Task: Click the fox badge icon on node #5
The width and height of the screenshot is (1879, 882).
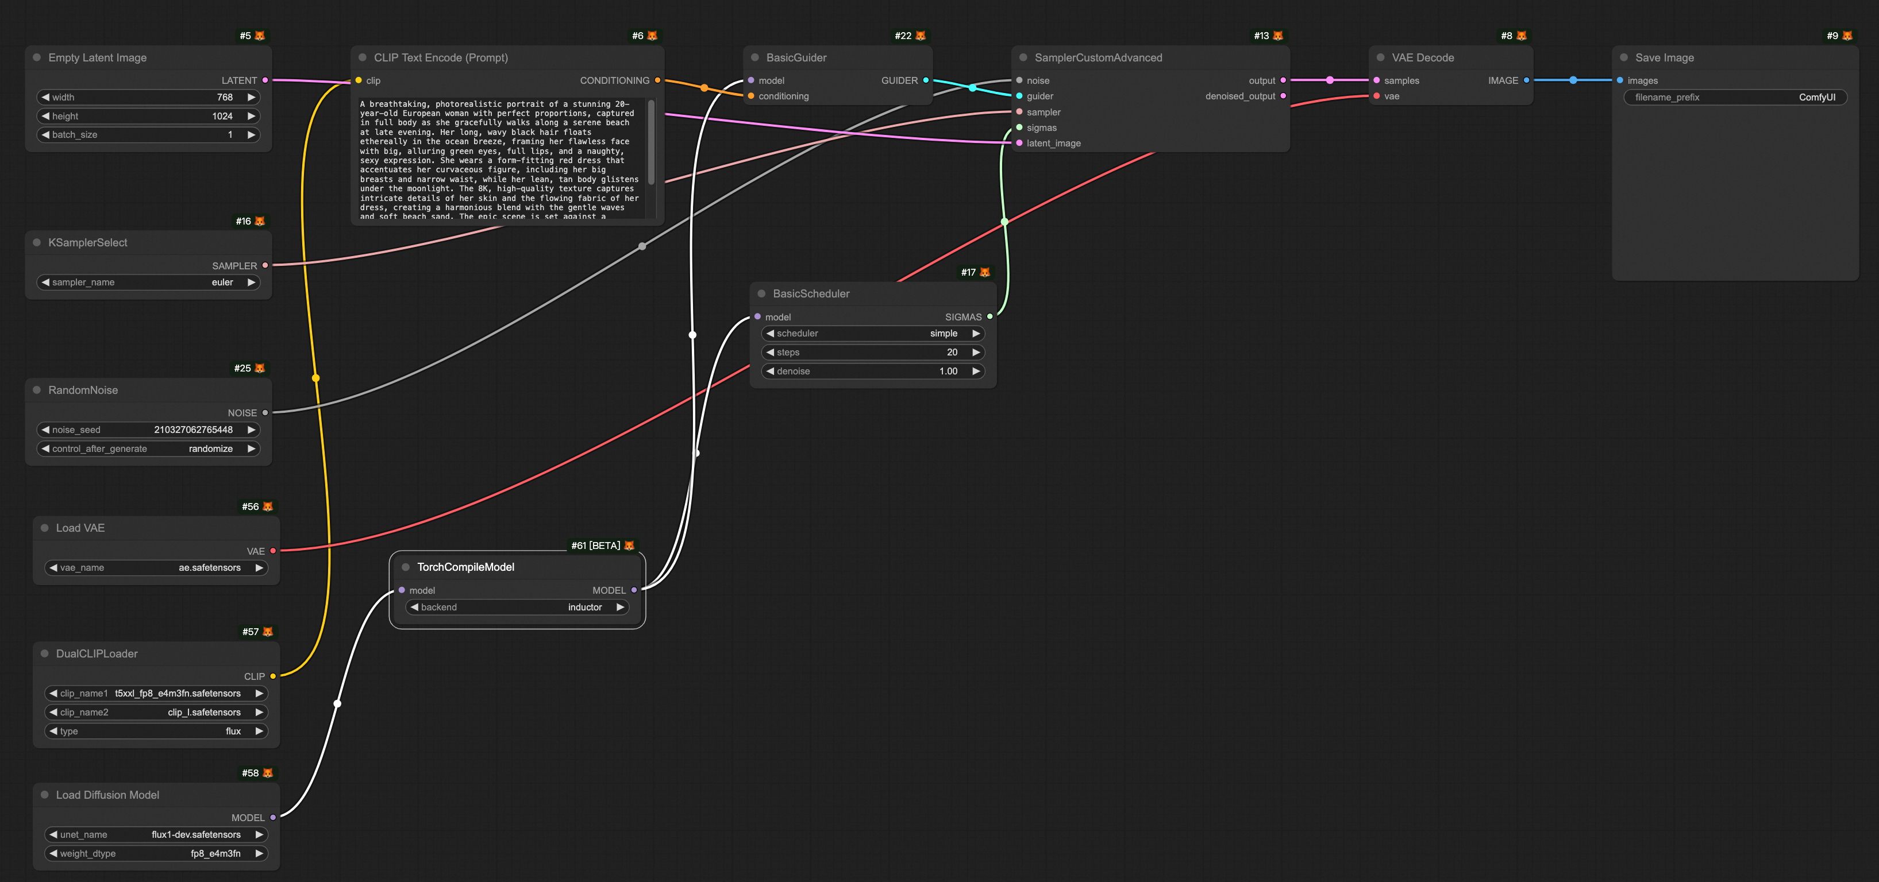Action: coord(260,36)
